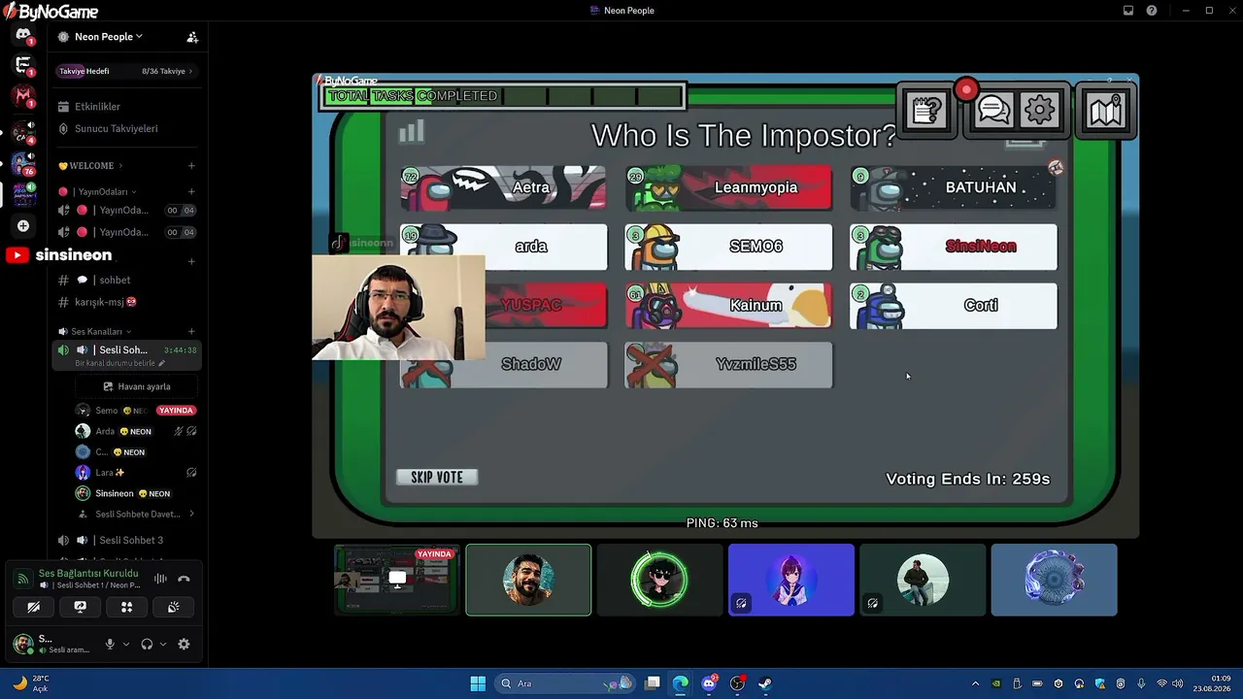The width and height of the screenshot is (1243, 699).
Task: Open the Among Us settings gear
Action: (x=1039, y=111)
